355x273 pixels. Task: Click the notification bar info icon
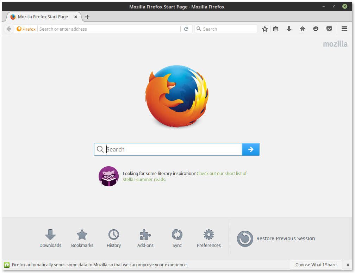coord(7,265)
